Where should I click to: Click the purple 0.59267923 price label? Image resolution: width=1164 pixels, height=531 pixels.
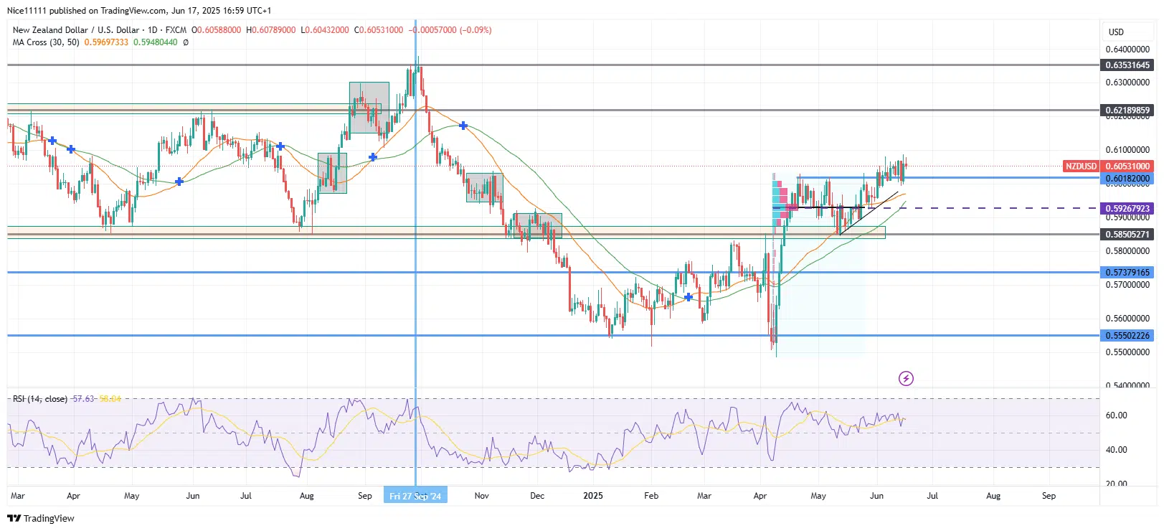pos(1127,209)
